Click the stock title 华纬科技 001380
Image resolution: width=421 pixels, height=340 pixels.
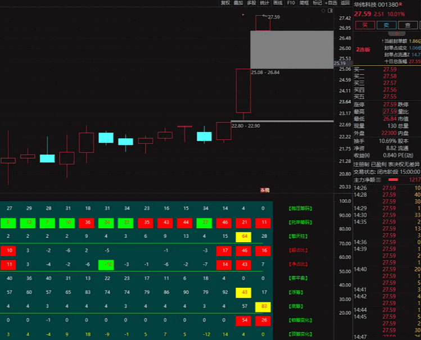(x=376, y=4)
